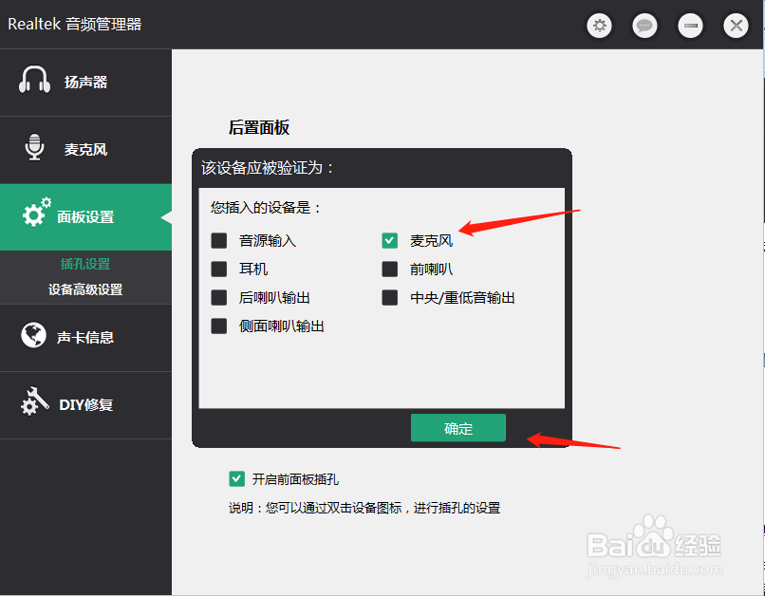This screenshot has width=765, height=596.
Task: Open the settings gear in title bar
Action: coord(600,26)
